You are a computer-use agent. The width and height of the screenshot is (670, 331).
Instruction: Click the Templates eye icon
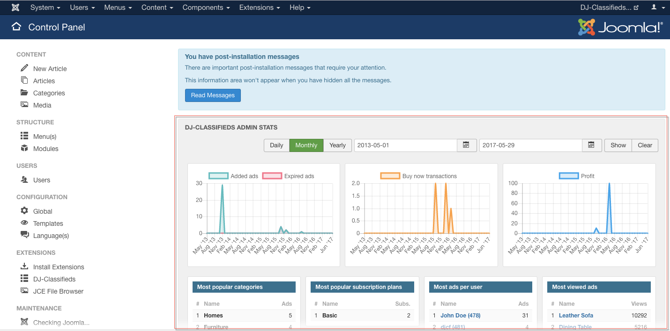pos(24,223)
